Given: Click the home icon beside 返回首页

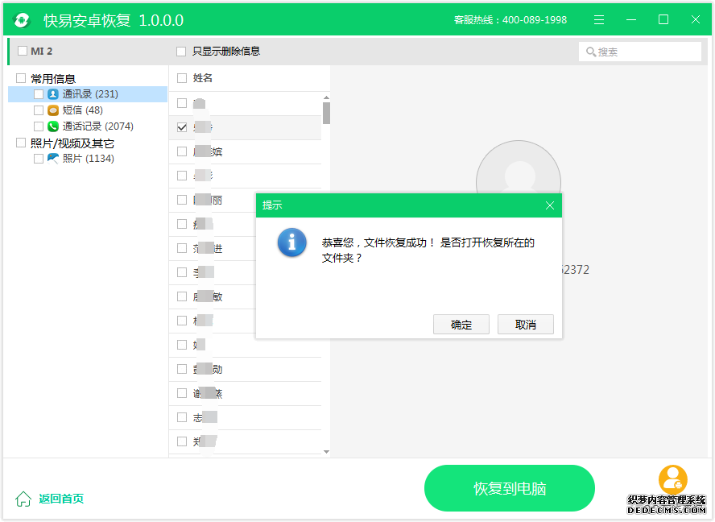Looking at the screenshot, I should [x=24, y=499].
